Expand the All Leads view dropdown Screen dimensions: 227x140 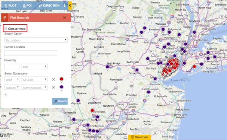[34, 79]
